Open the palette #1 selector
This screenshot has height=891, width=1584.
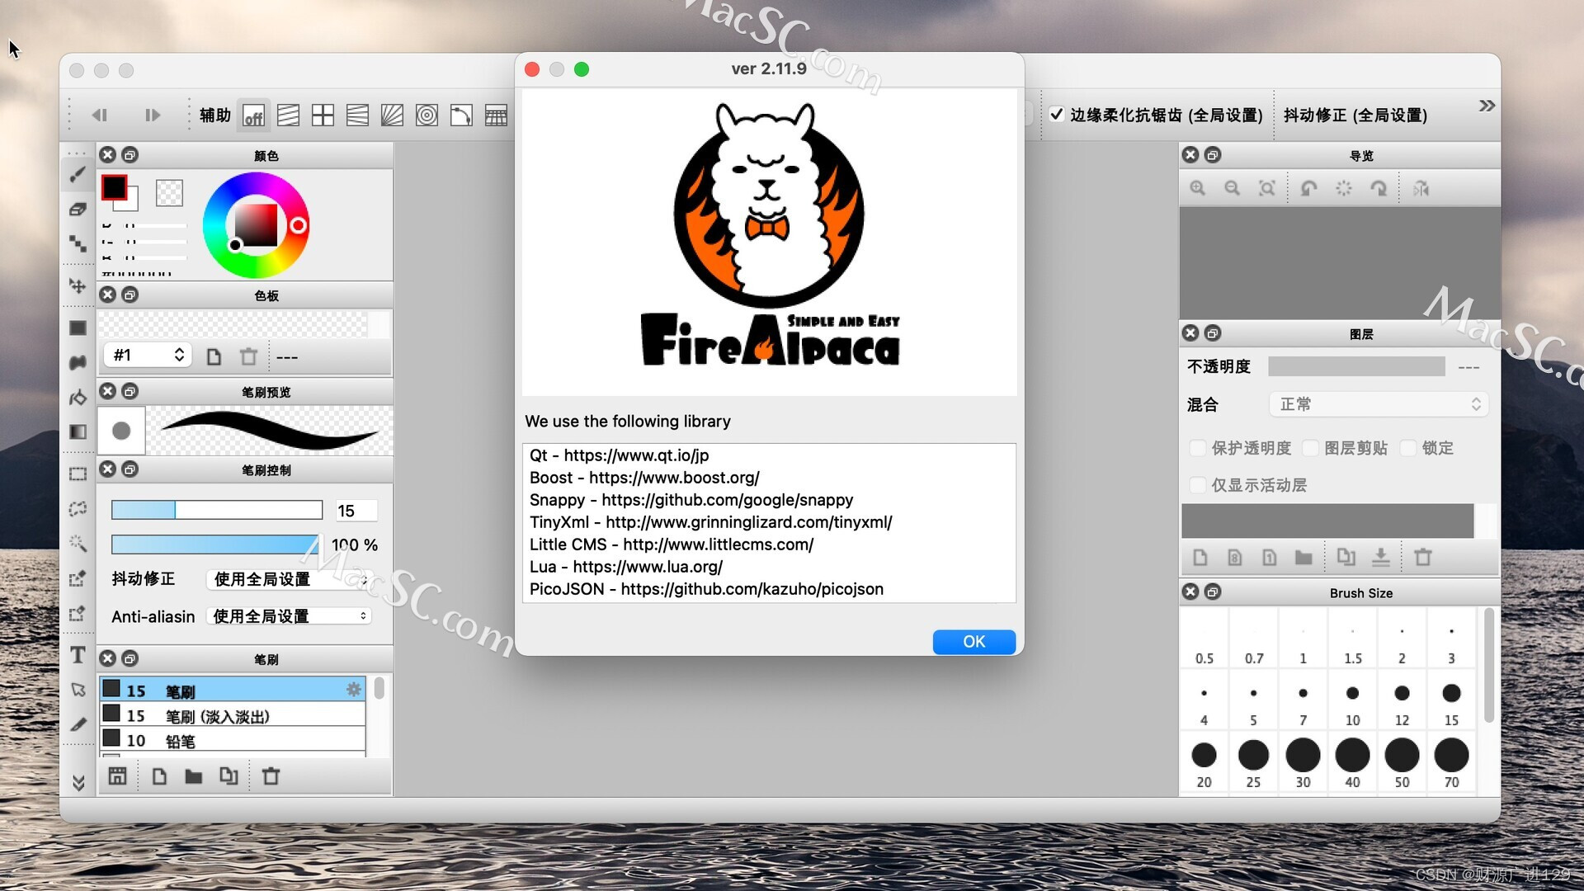point(148,356)
